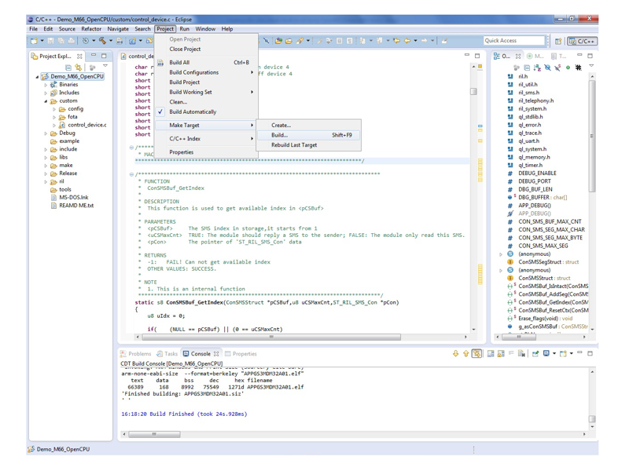The width and height of the screenshot is (629, 467).
Task: Click the Clear Console icon
Action: tap(521, 354)
